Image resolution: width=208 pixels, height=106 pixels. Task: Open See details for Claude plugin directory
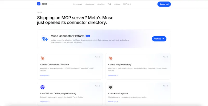[x=113, y=75]
